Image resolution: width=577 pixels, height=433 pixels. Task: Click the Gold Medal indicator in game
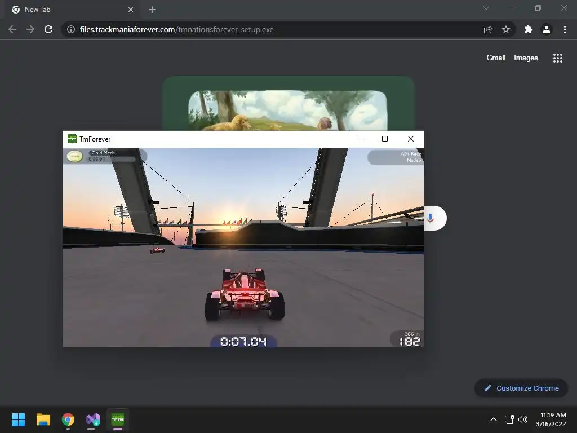[x=105, y=156]
